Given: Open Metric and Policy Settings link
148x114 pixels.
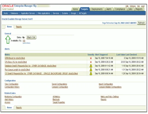Looking at the screenshot, I should (x=110, y=97).
